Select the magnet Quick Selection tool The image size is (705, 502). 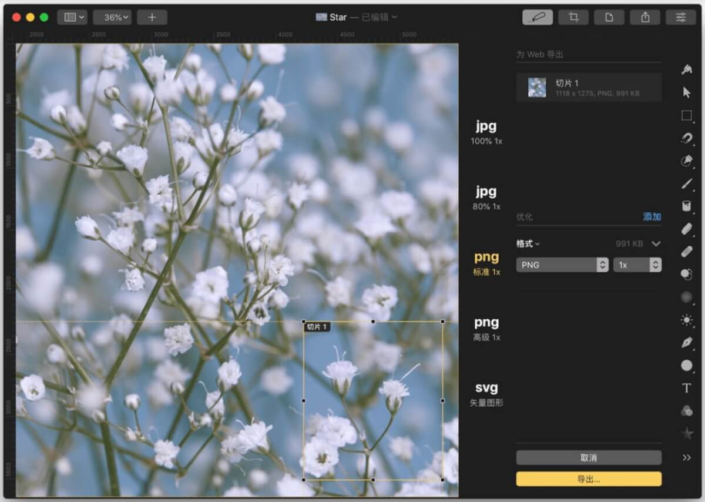click(x=686, y=138)
